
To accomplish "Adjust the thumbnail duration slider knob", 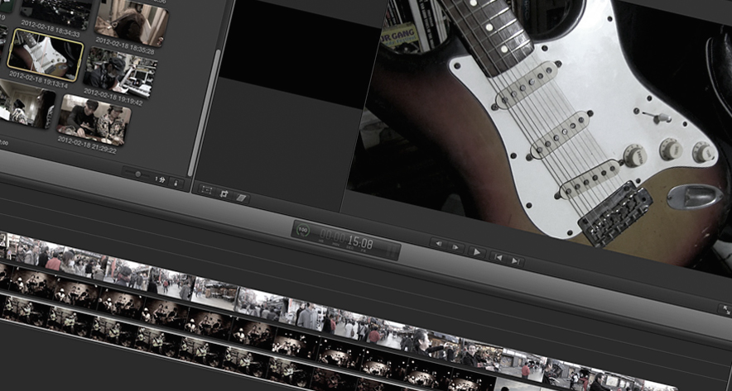I will pos(137,174).
